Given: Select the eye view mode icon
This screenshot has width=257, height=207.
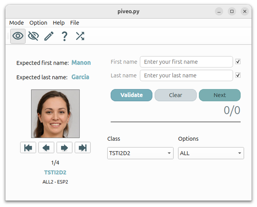Looking at the screenshot, I should tap(18, 36).
